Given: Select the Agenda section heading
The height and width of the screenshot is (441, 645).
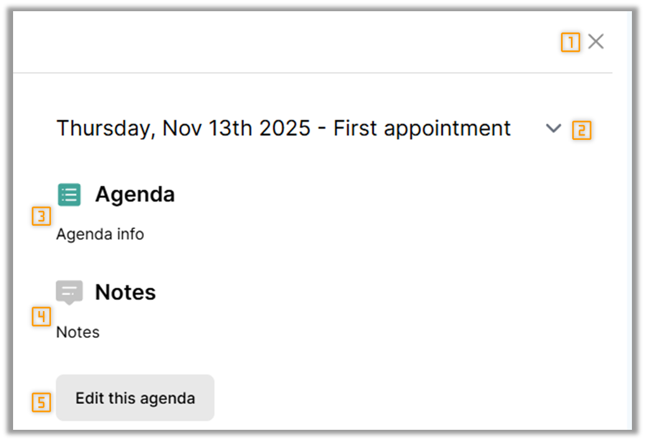Looking at the screenshot, I should point(134,195).
